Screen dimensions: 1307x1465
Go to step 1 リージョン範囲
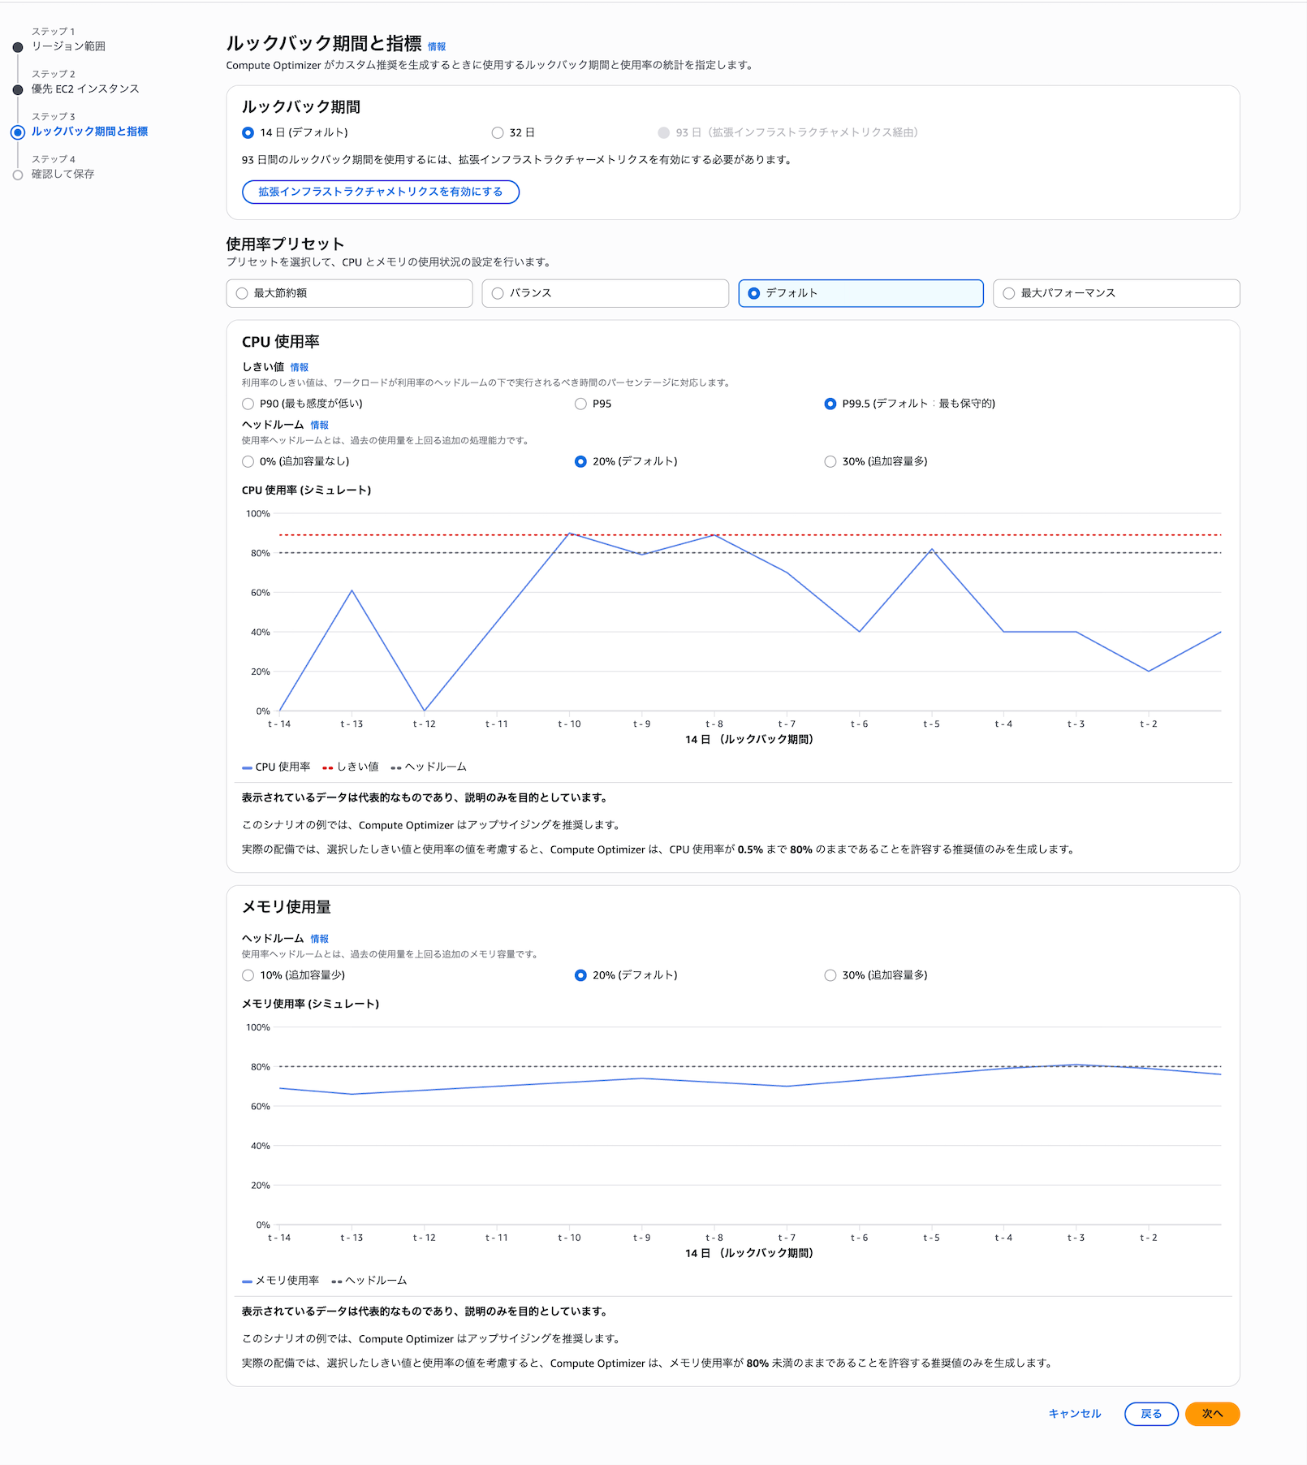[x=68, y=46]
